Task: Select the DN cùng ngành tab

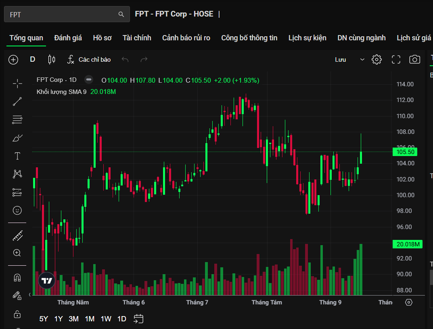Action: coord(362,38)
